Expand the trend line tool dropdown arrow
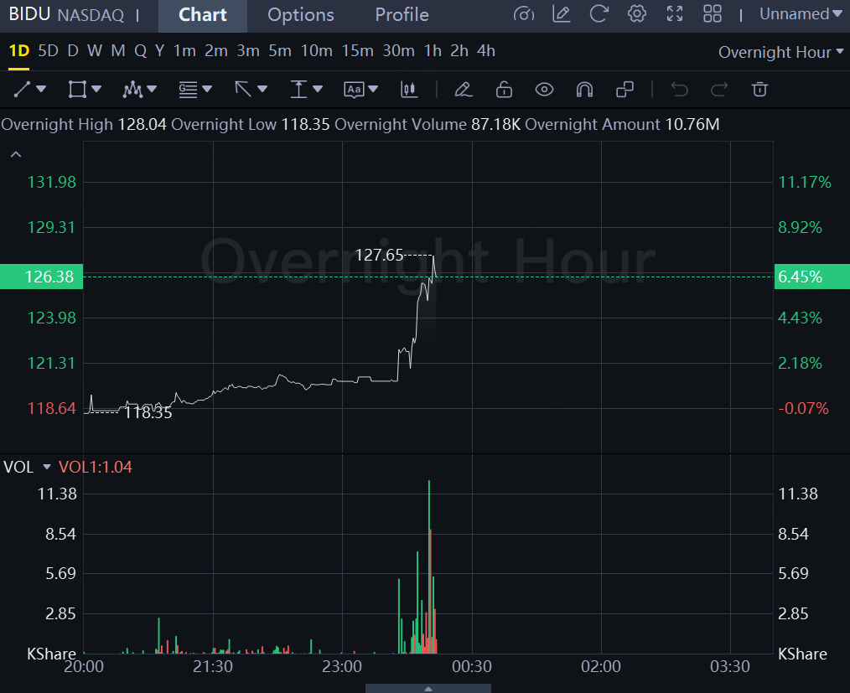850x693 pixels. tap(41, 89)
